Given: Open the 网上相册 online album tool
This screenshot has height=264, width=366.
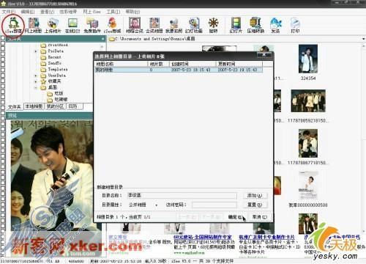Looking at the screenshot, I should coord(34,26).
